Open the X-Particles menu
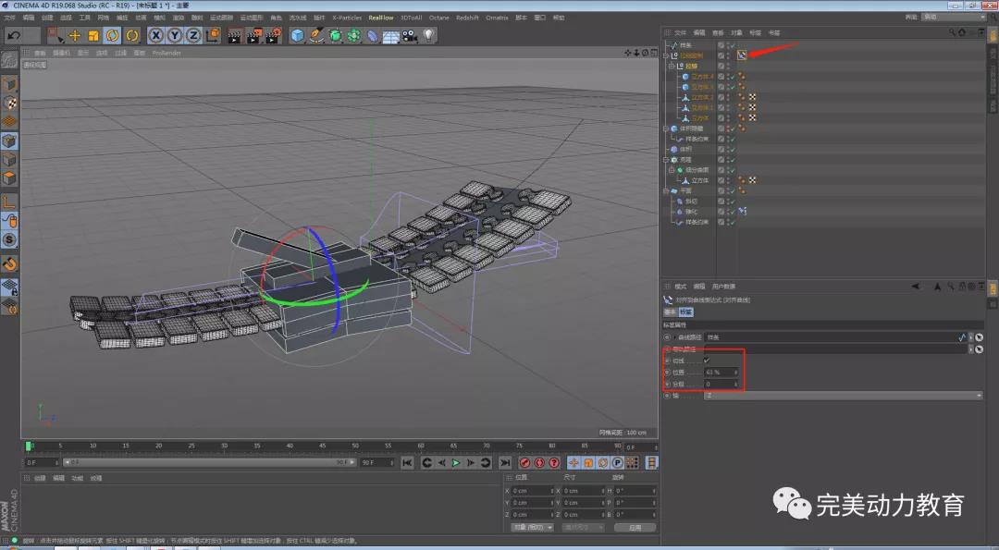The width and height of the screenshot is (999, 550). 347,18
